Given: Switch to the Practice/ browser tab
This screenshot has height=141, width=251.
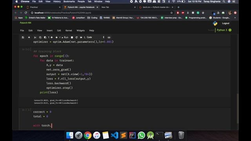Looking at the screenshot, I should coord(43,7).
